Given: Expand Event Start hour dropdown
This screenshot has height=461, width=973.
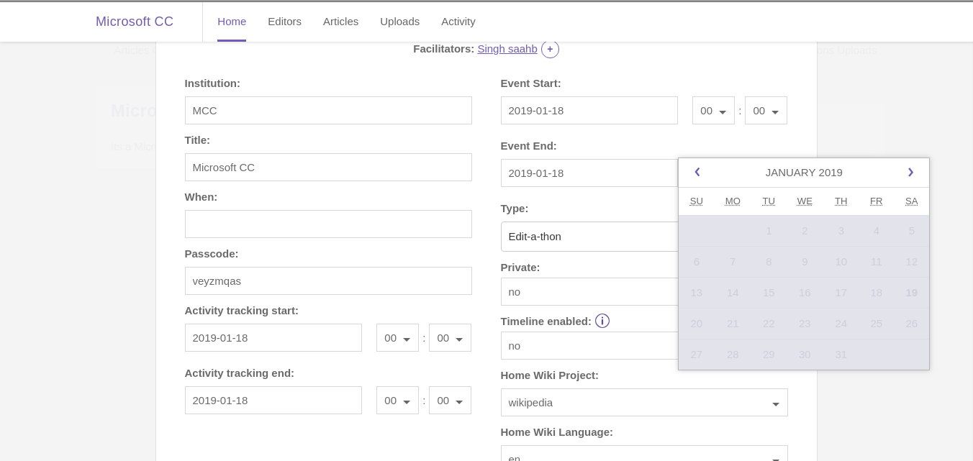Looking at the screenshot, I should [x=713, y=111].
